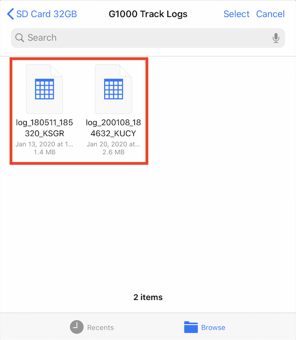Select the log_180511_185320_KSGR file name

point(44,128)
